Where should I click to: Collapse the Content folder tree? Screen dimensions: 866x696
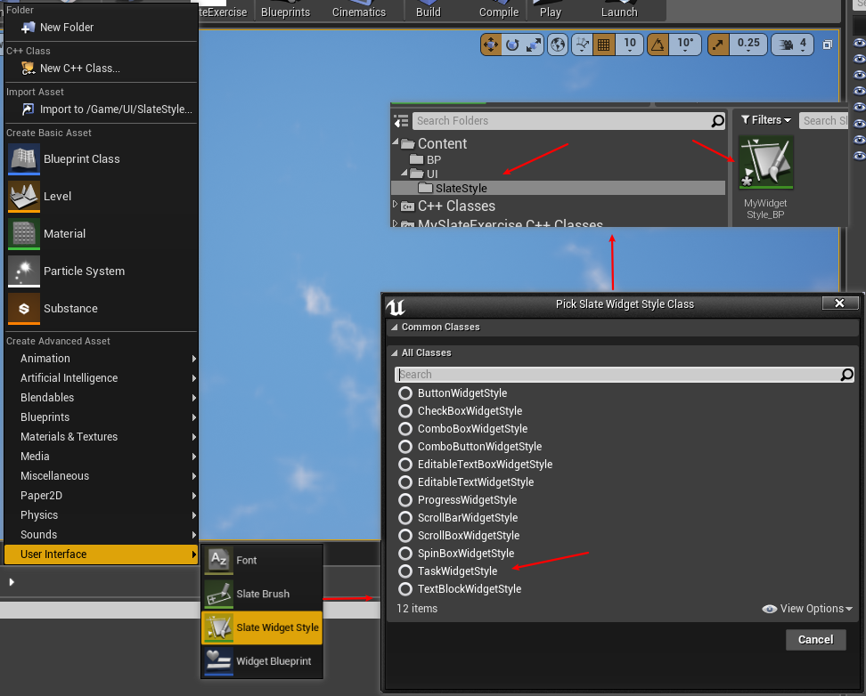click(x=396, y=142)
